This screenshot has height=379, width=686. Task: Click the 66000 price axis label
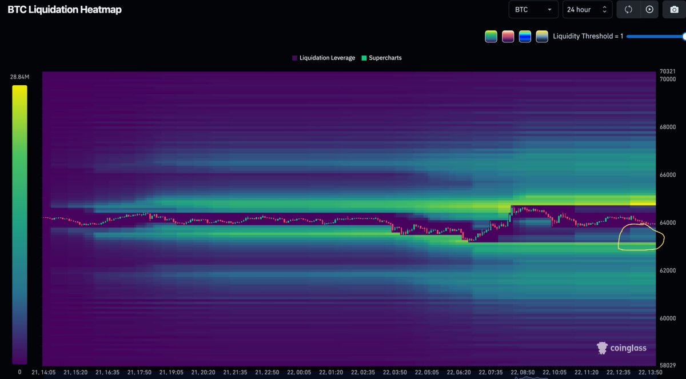tap(668, 175)
